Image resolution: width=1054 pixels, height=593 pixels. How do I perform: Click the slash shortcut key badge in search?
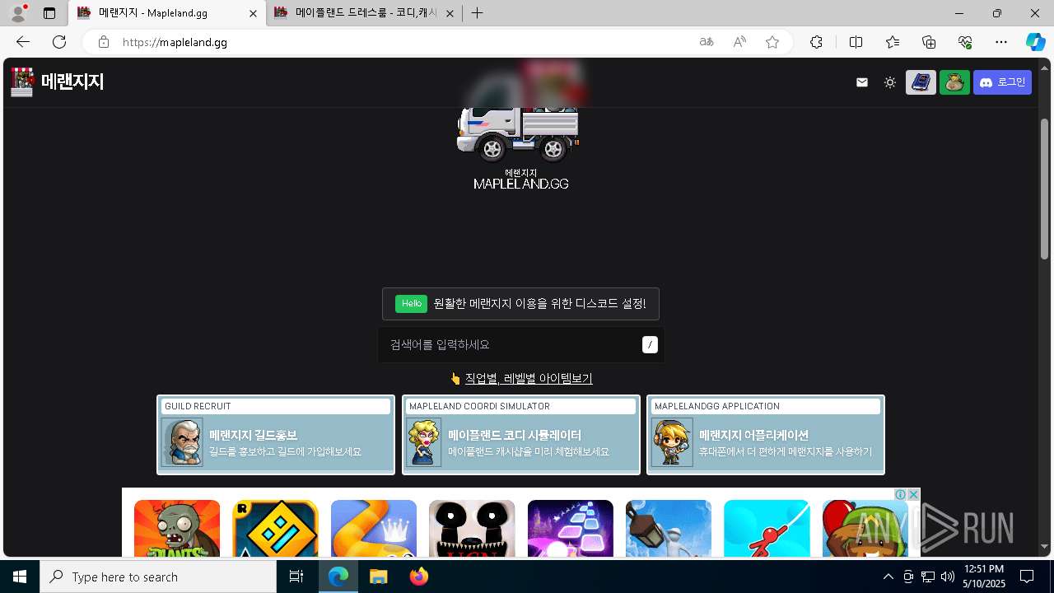click(650, 345)
